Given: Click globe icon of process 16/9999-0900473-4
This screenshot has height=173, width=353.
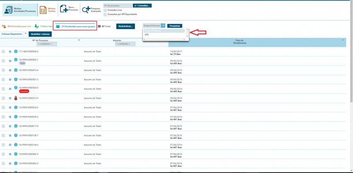Looking at the screenshot, I should pyautogui.click(x=16, y=70).
